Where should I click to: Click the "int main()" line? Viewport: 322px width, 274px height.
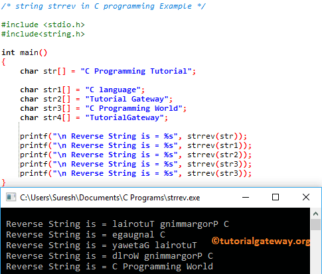point(25,52)
